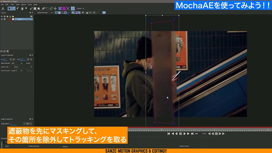
Task: Click playback Stop button
Action: [180, 134]
